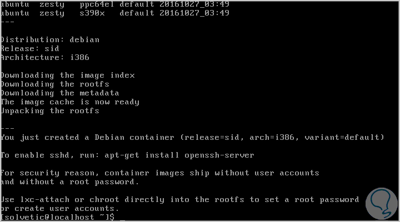
Task: Click 'Downloading the image index' line
Action: tap(67, 75)
